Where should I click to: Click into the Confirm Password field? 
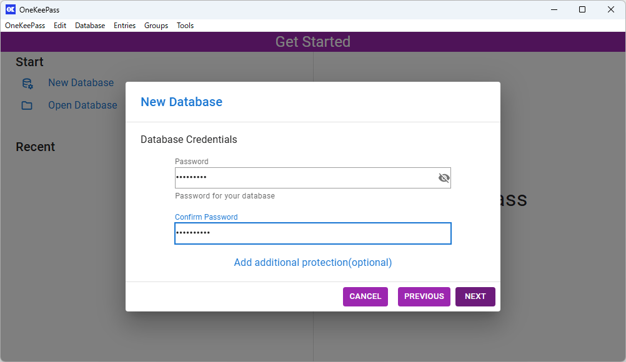(x=312, y=233)
